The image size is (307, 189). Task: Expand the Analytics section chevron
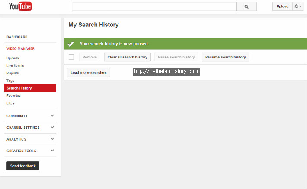[52, 139]
